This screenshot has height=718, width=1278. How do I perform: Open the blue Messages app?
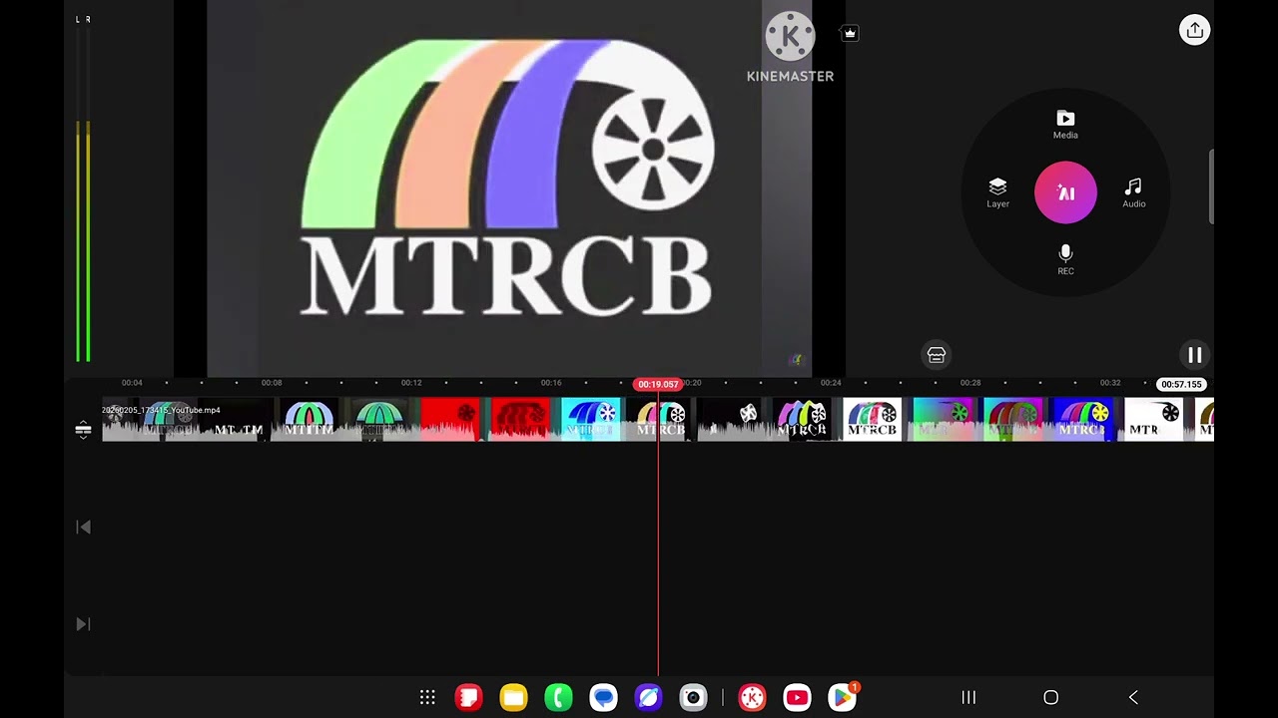pyautogui.click(x=603, y=697)
